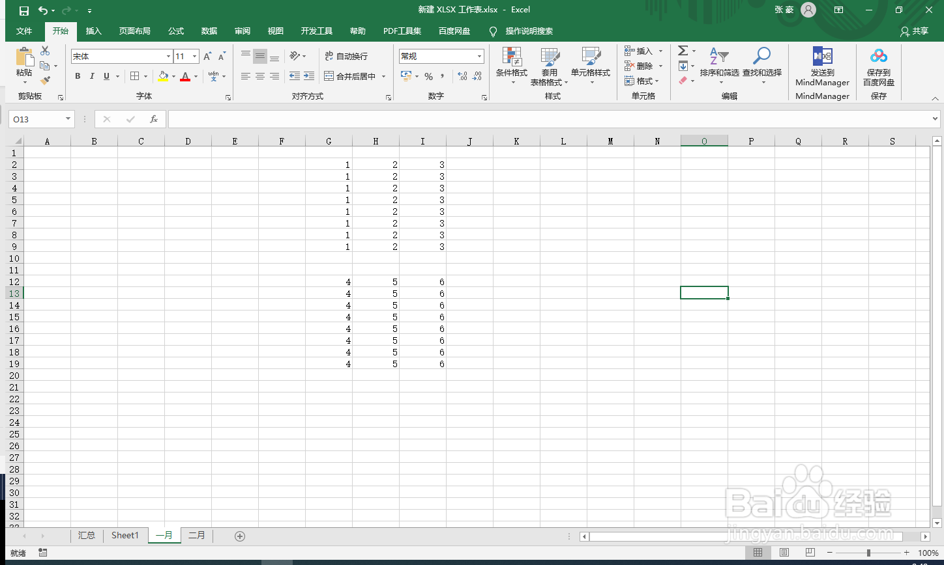944x565 pixels.
Task: Click the Copy icon in clipboard group
Action: (x=45, y=66)
